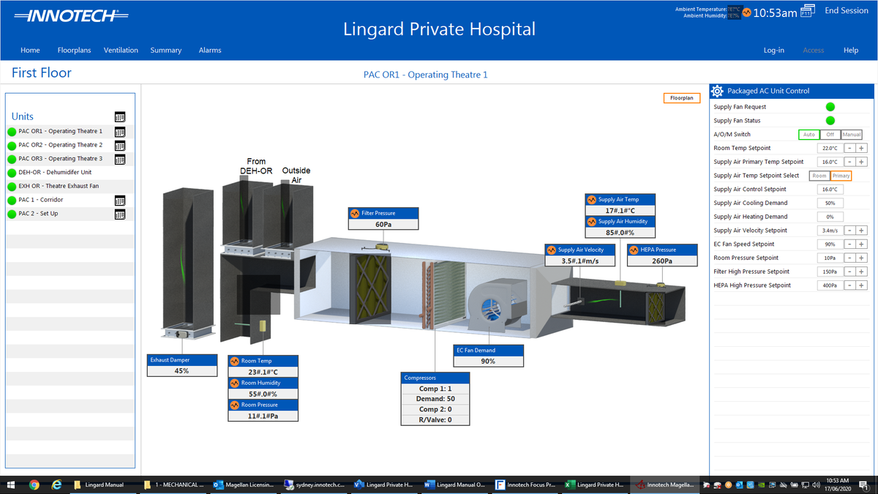Click EC Fan Demand 90% value
878x494 pixels.
click(488, 362)
